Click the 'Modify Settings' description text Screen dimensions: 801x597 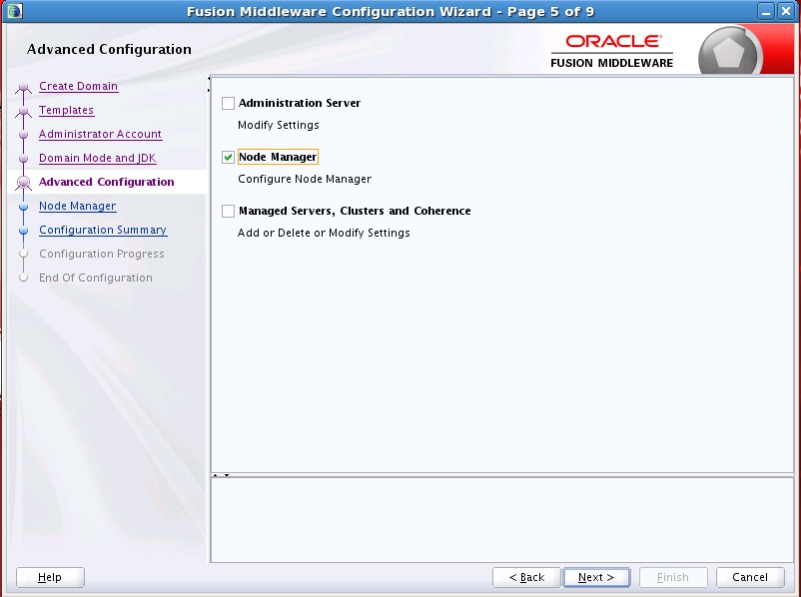pos(279,125)
